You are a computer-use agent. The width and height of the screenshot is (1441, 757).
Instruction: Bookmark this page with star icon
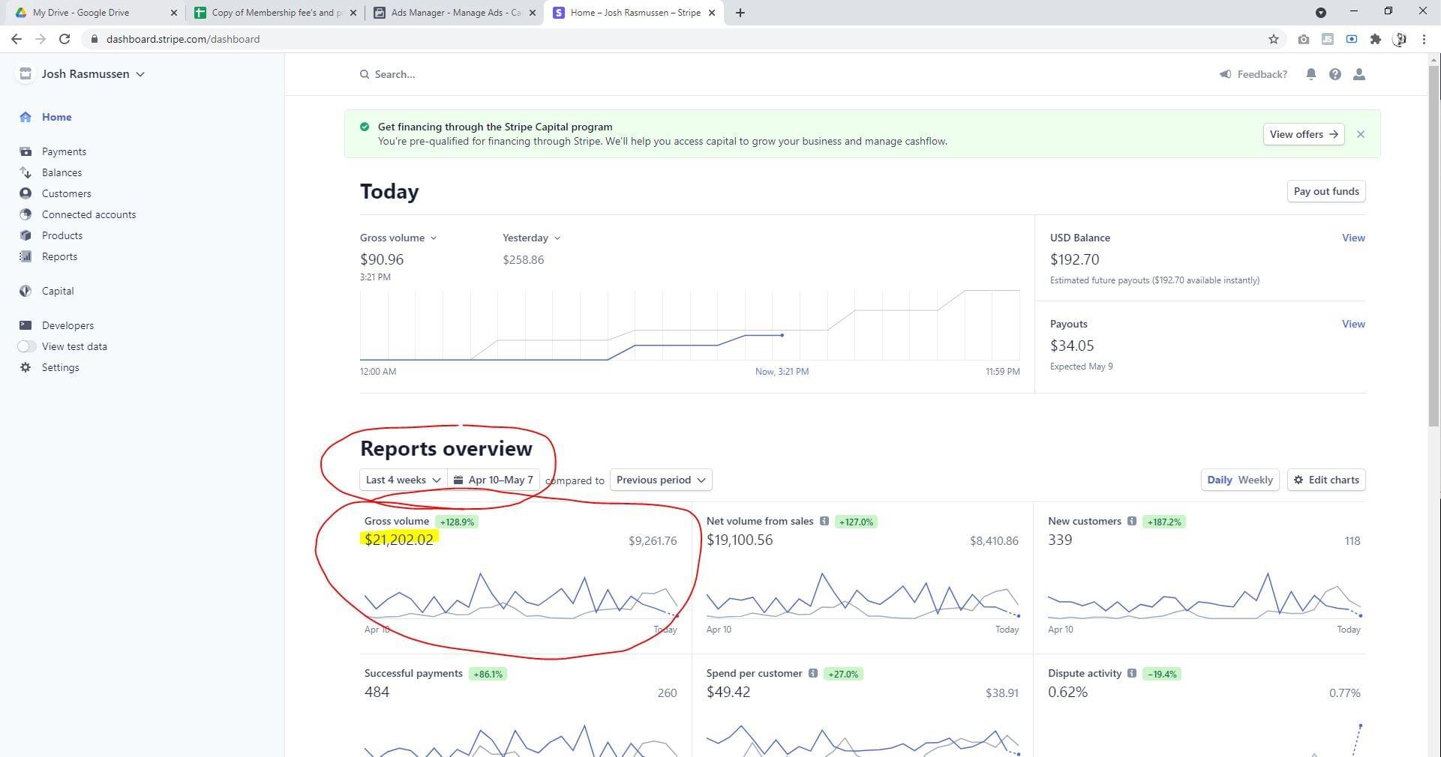point(1273,39)
